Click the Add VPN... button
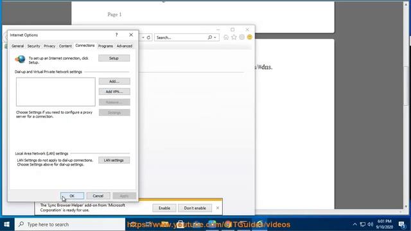This screenshot has width=411, height=231. [114, 92]
